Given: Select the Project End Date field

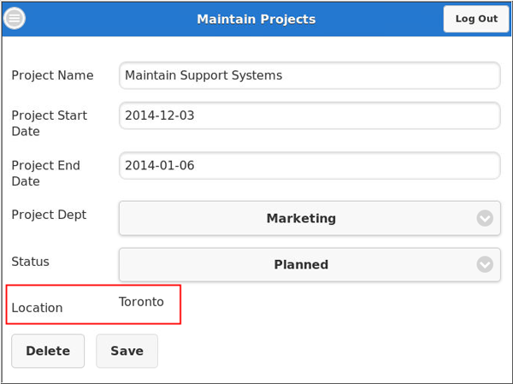Looking at the screenshot, I should tap(309, 165).
